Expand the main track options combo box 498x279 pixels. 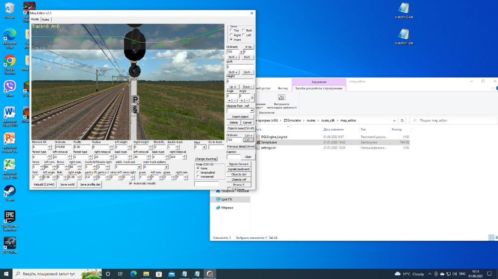(x=166, y=167)
